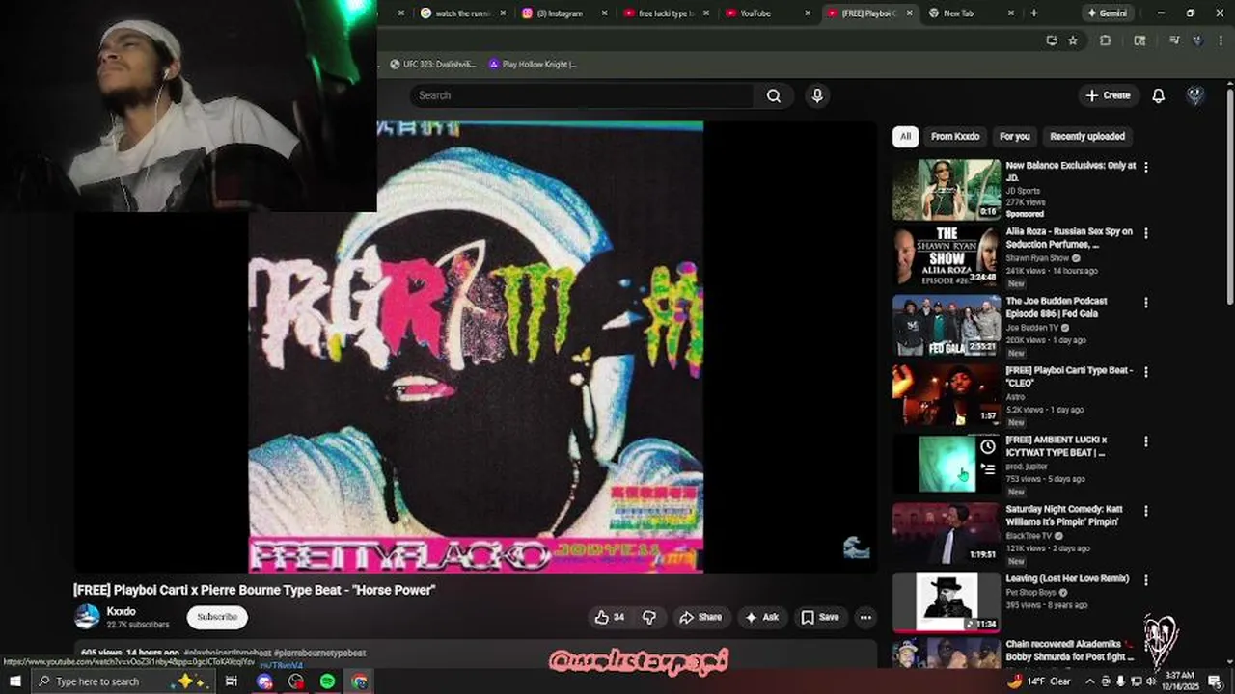Screen dimensions: 1235x694
Task: Select the 'From Kxxdo' filter chip
Action: click(x=955, y=137)
